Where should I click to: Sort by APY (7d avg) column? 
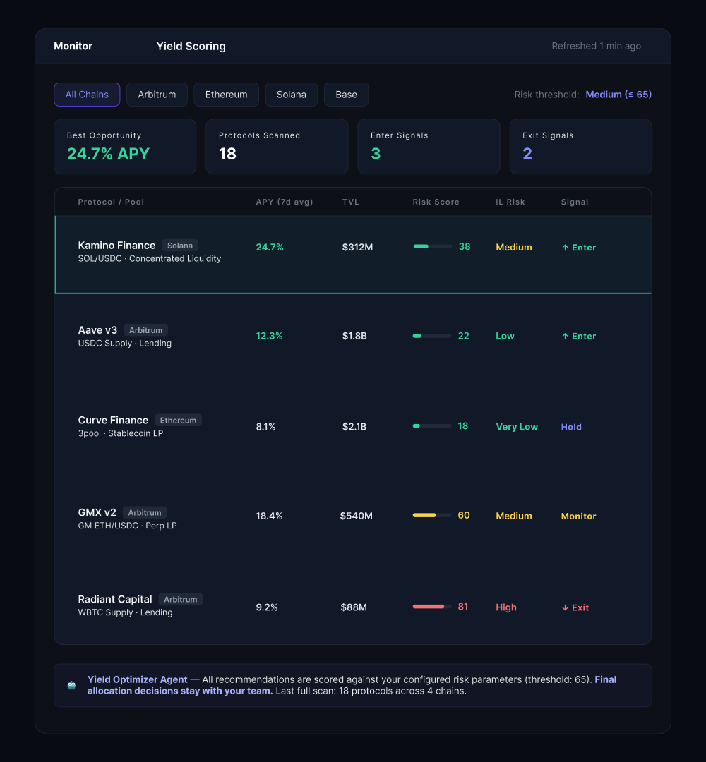point(285,202)
